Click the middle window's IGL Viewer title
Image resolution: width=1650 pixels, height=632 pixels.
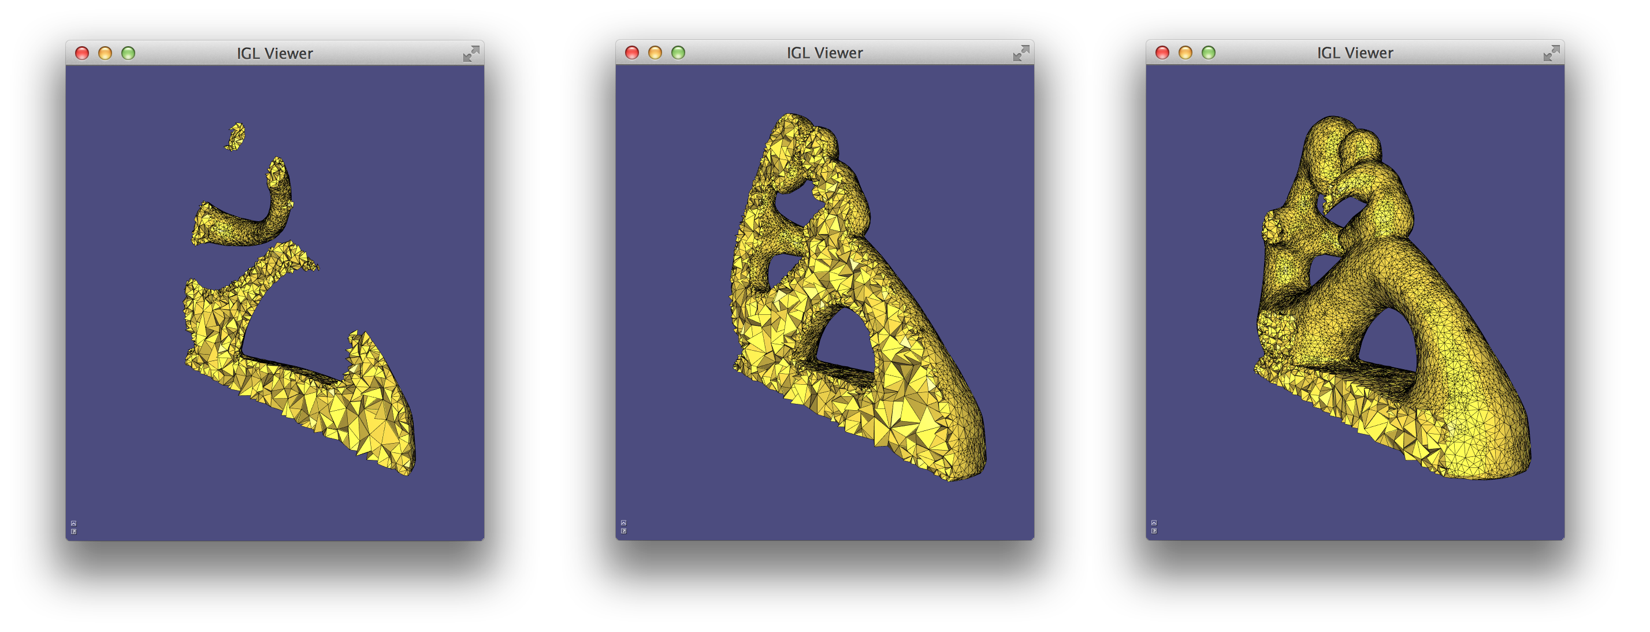824,53
